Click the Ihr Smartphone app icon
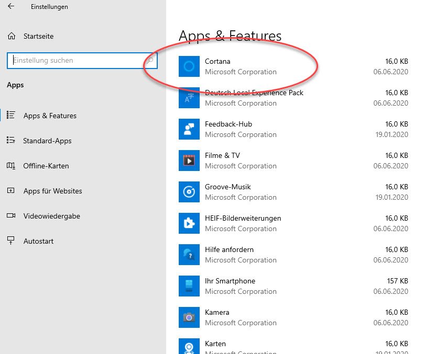 pyautogui.click(x=189, y=286)
